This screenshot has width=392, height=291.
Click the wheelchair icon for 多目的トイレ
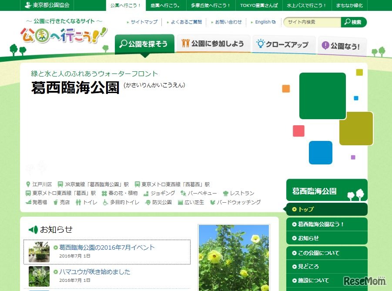pyautogui.click(x=105, y=202)
